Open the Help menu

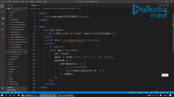click(45, 2)
